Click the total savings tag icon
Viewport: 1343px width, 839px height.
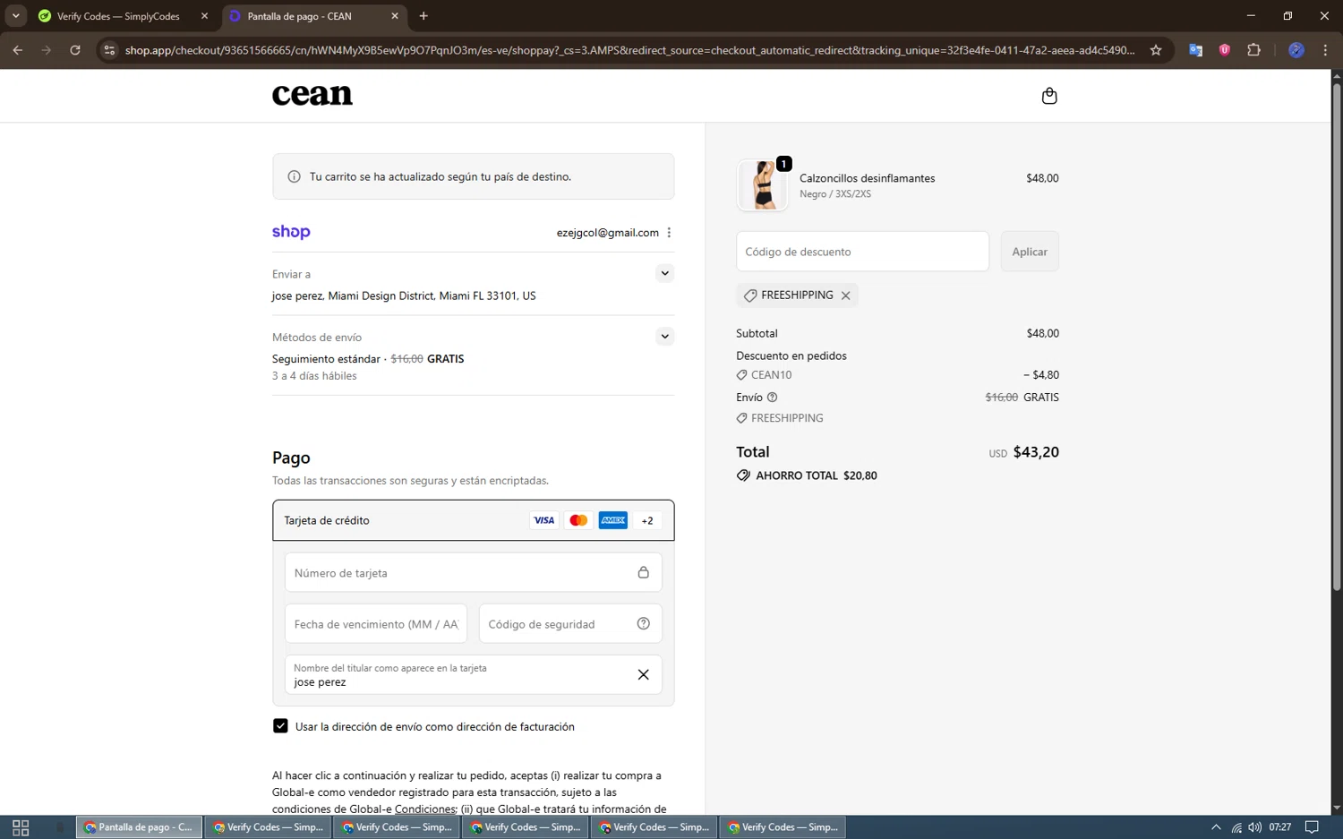coord(743,475)
